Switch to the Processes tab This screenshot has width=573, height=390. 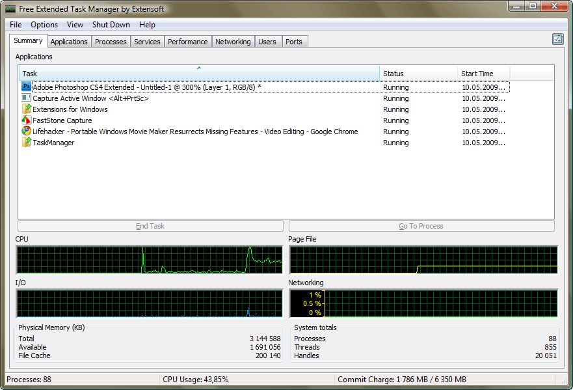point(111,41)
